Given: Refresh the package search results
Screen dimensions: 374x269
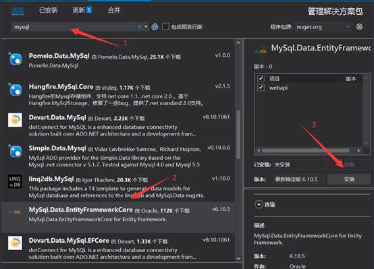Looking at the screenshot, I should tap(155, 27).
